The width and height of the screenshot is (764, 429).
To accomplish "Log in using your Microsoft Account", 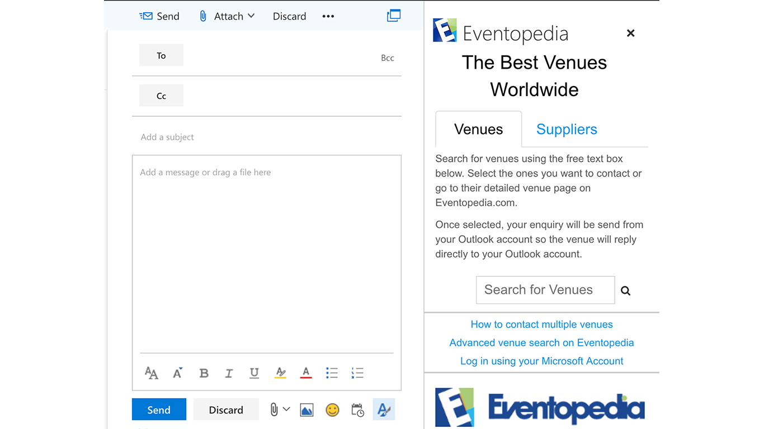I will point(541,361).
